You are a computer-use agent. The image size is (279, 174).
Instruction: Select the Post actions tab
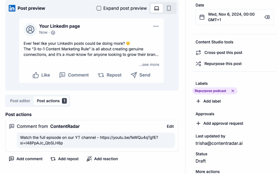(x=51, y=101)
